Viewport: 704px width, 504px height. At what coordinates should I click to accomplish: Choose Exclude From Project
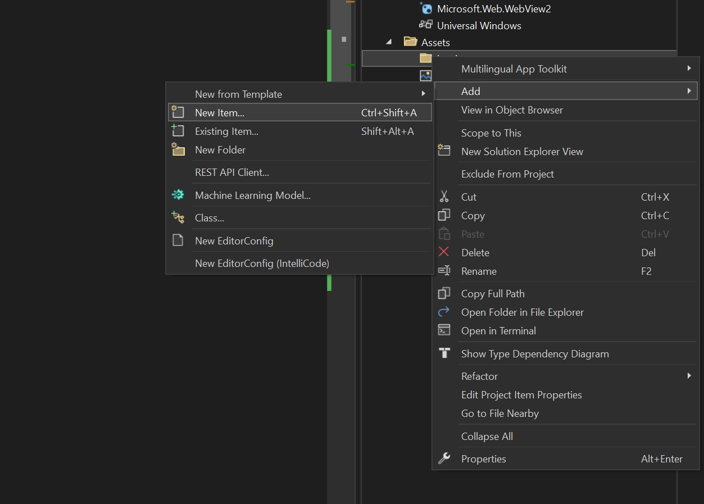pyautogui.click(x=507, y=174)
